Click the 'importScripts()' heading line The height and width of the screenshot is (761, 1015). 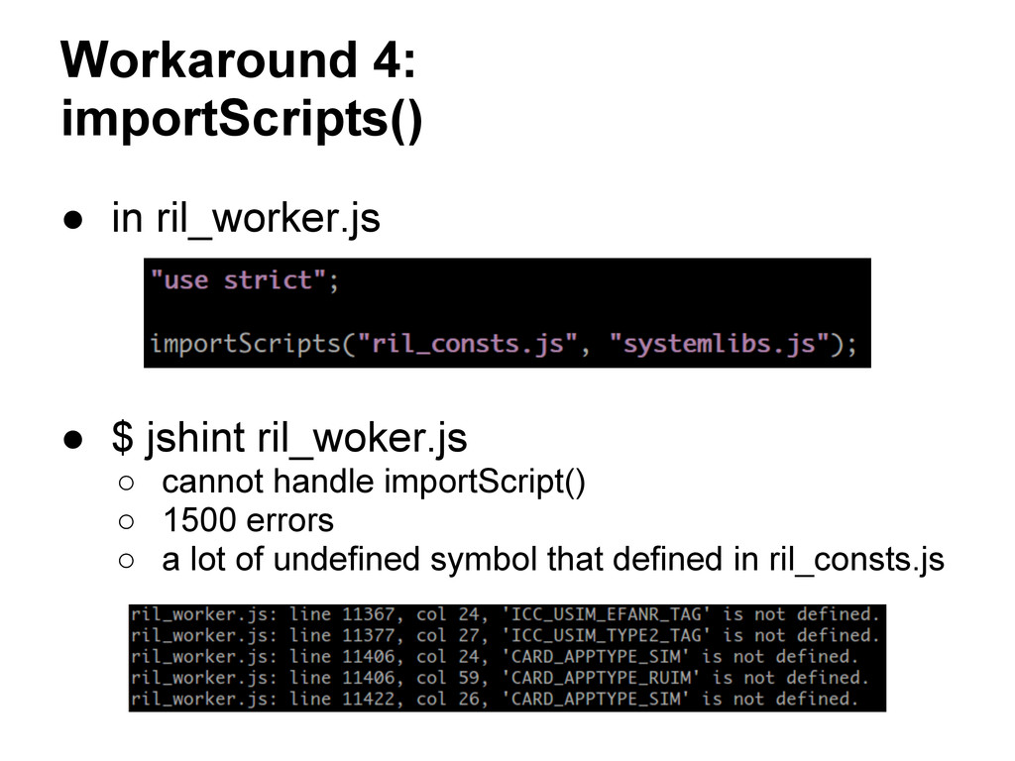(242, 119)
